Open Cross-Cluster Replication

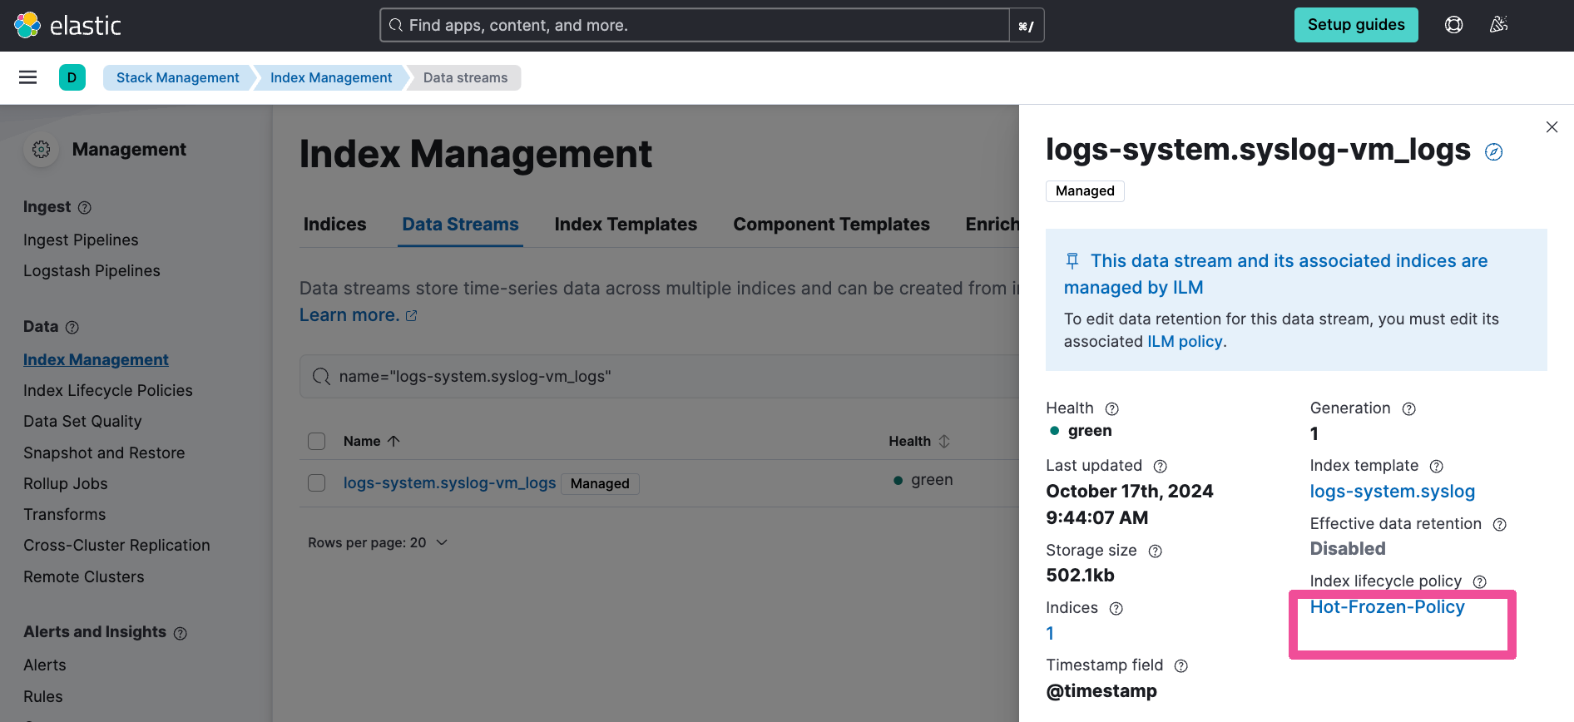tap(116, 546)
